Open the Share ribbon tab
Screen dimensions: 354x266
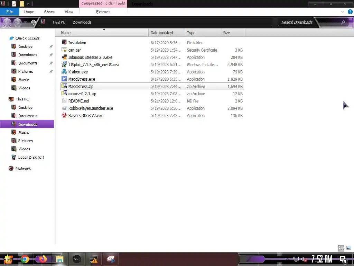click(49, 12)
